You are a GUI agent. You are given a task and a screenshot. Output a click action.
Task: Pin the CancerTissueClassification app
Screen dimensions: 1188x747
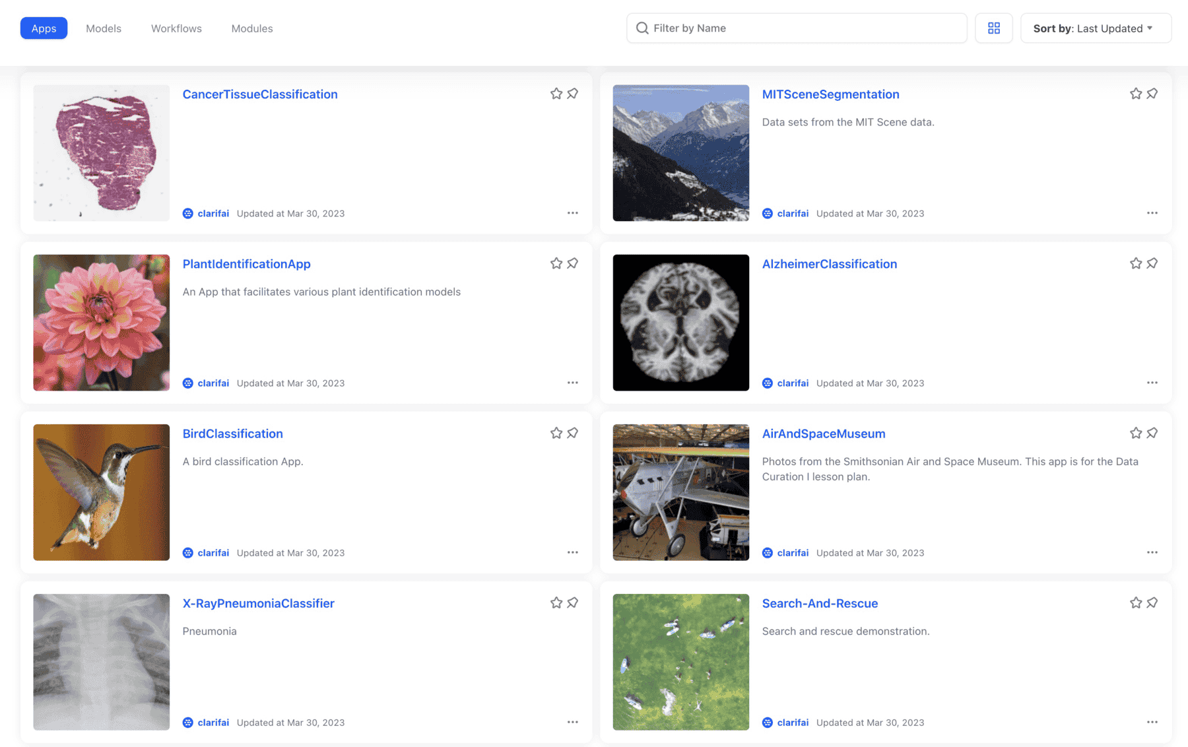click(573, 94)
